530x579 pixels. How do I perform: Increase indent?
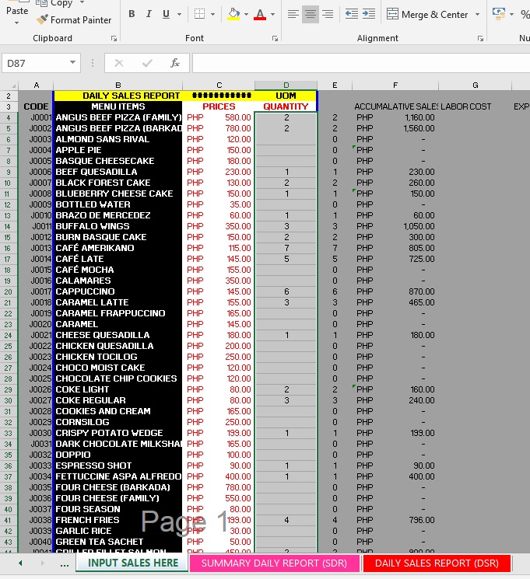point(369,14)
